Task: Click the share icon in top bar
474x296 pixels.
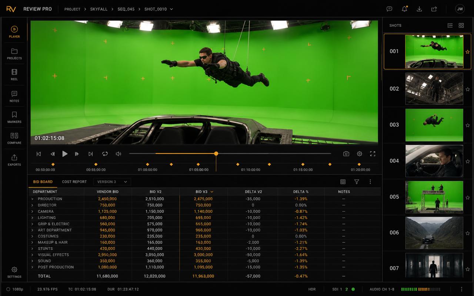Action: [434, 9]
